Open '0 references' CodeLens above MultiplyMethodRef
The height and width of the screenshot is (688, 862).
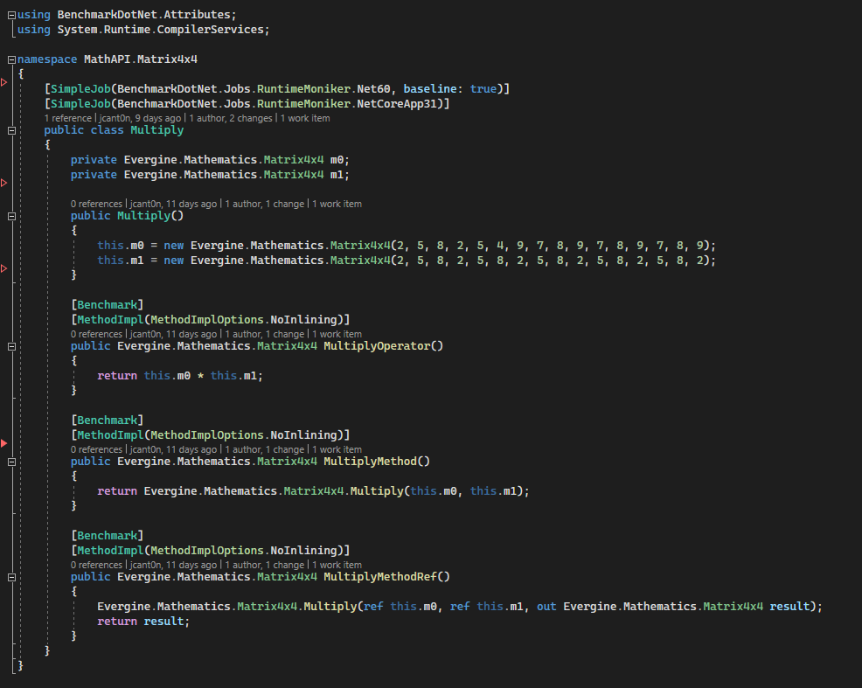(96, 565)
